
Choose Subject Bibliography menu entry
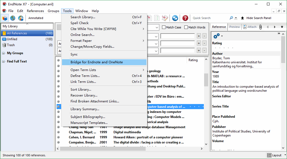coord(104,117)
